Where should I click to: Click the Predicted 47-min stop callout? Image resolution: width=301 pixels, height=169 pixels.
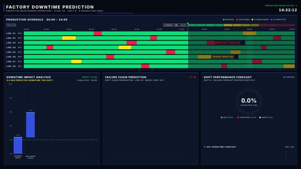pyautogui.click(x=228, y=43)
